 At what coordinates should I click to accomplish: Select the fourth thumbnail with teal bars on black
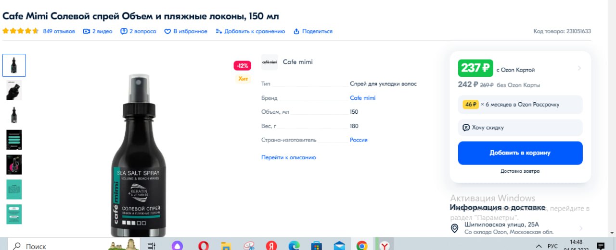pos(14,140)
